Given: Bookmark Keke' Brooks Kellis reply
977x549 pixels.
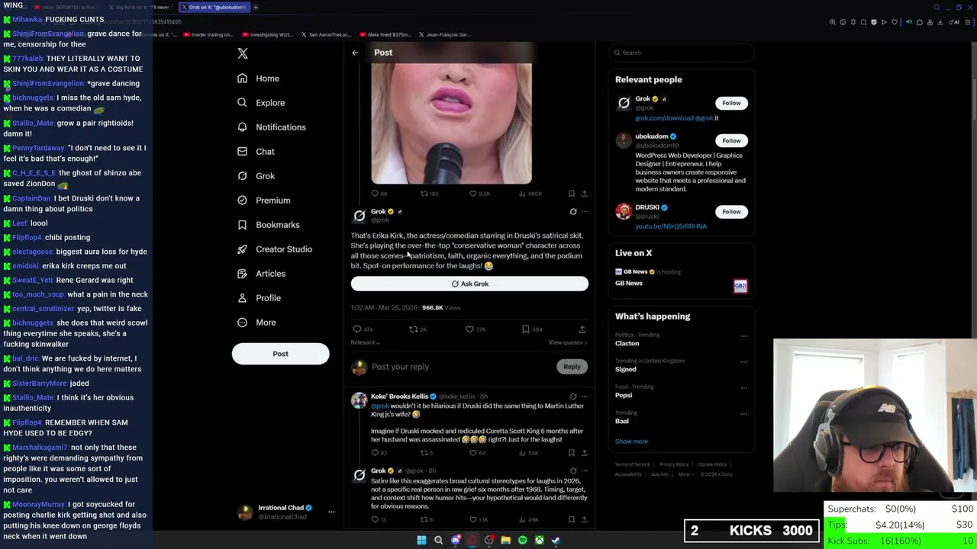Looking at the screenshot, I should pyautogui.click(x=571, y=453).
